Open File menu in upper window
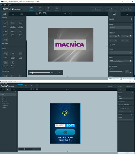The width and height of the screenshot is (135, 154). click(x=1, y=5)
